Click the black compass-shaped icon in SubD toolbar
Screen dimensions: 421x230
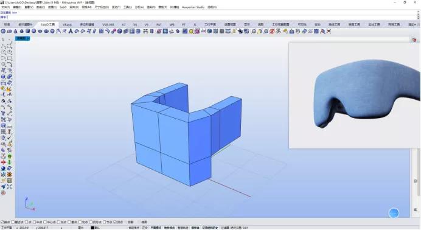tap(71, 31)
